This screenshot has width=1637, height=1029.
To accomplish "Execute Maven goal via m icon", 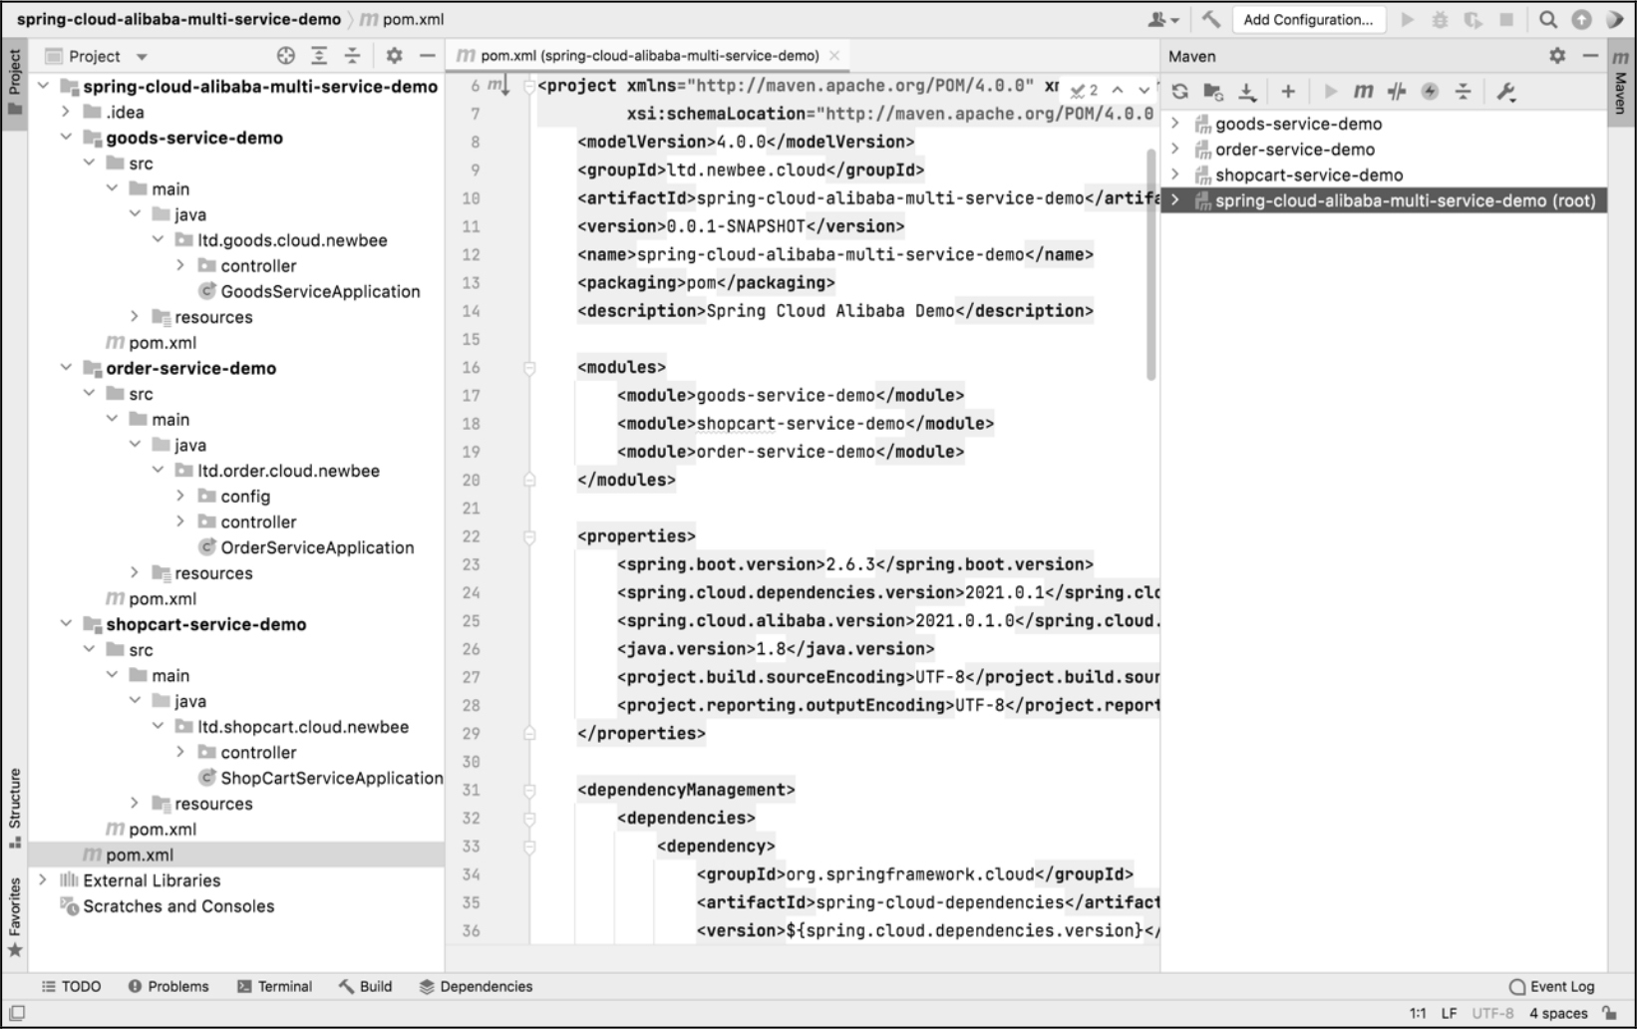I will click(x=1363, y=92).
